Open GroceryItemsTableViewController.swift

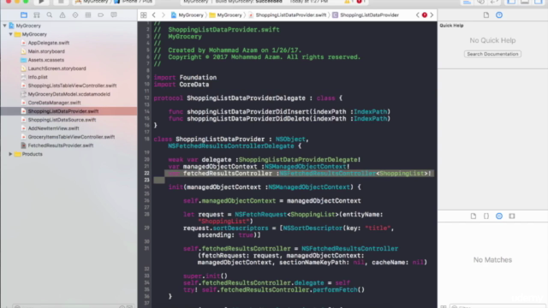pos(71,137)
